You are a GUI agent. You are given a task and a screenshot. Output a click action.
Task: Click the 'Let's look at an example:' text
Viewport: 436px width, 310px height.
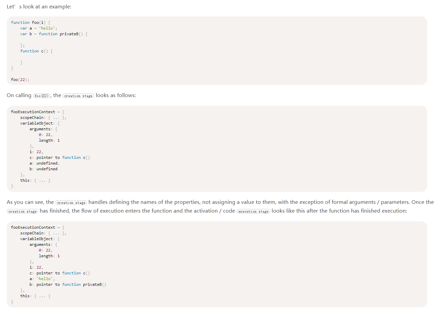coord(39,7)
